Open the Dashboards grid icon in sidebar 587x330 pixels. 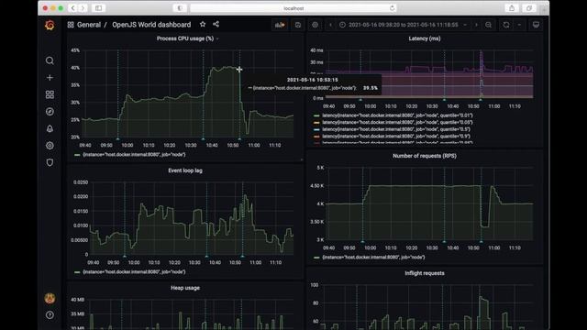pyautogui.click(x=50, y=94)
